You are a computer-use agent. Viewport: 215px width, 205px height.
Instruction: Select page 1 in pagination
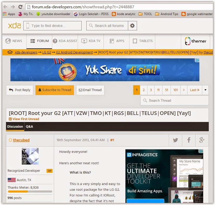click(x=136, y=90)
